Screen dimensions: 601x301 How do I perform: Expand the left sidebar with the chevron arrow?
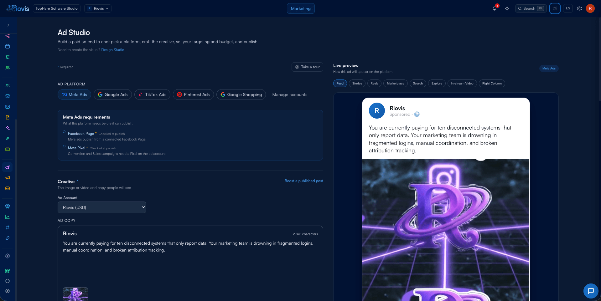pos(8,25)
